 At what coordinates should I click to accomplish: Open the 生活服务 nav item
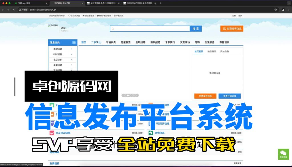tap(210, 42)
